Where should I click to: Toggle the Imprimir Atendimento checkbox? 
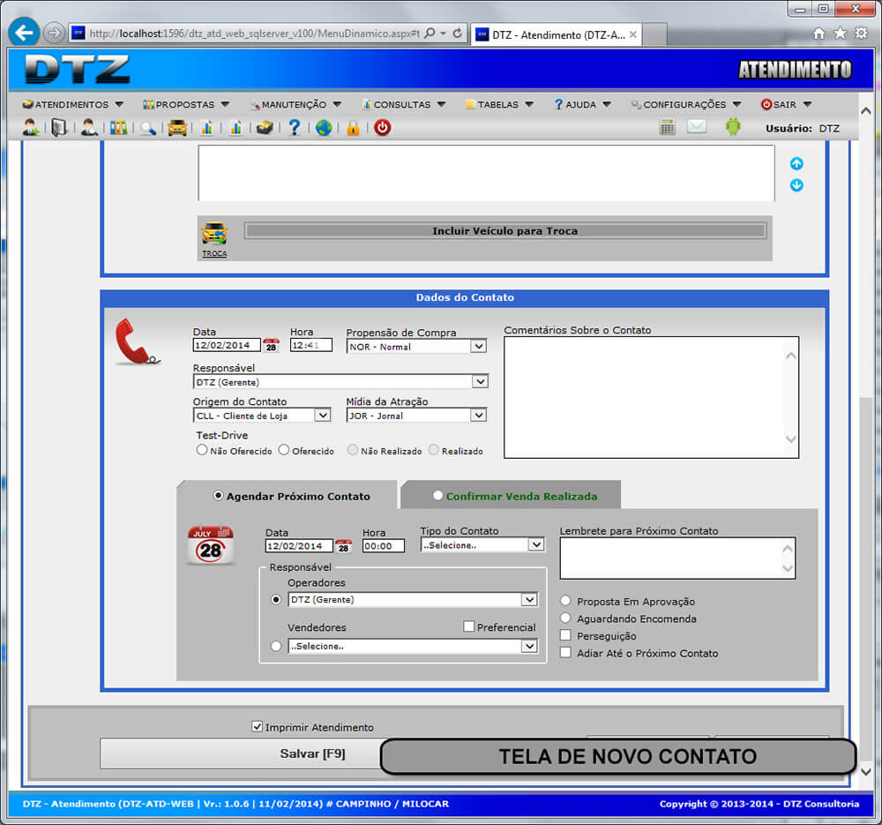(x=258, y=727)
